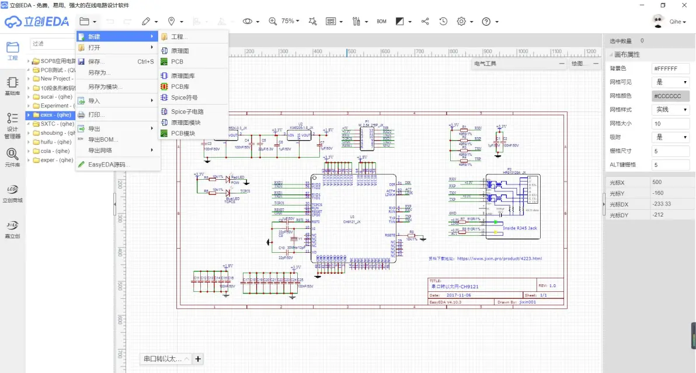This screenshot has height=373, width=696.
Task: Click the tools wrench icon
Action: tap(356, 21)
